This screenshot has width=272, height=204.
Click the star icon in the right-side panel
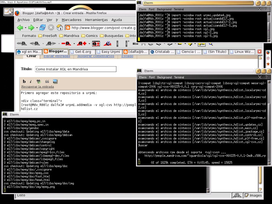pos(268,64)
